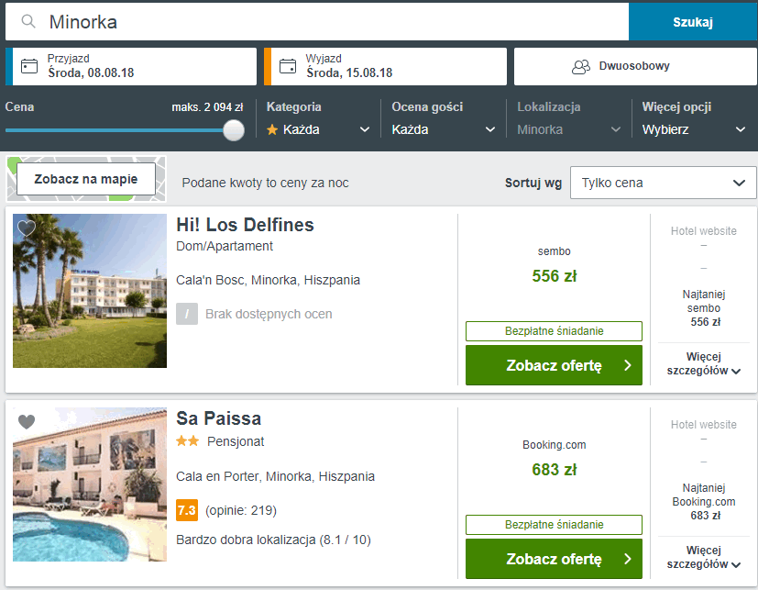The width and height of the screenshot is (758, 590).
Task: Toggle favorite heart on Sa Paissa
Action: 27,421
